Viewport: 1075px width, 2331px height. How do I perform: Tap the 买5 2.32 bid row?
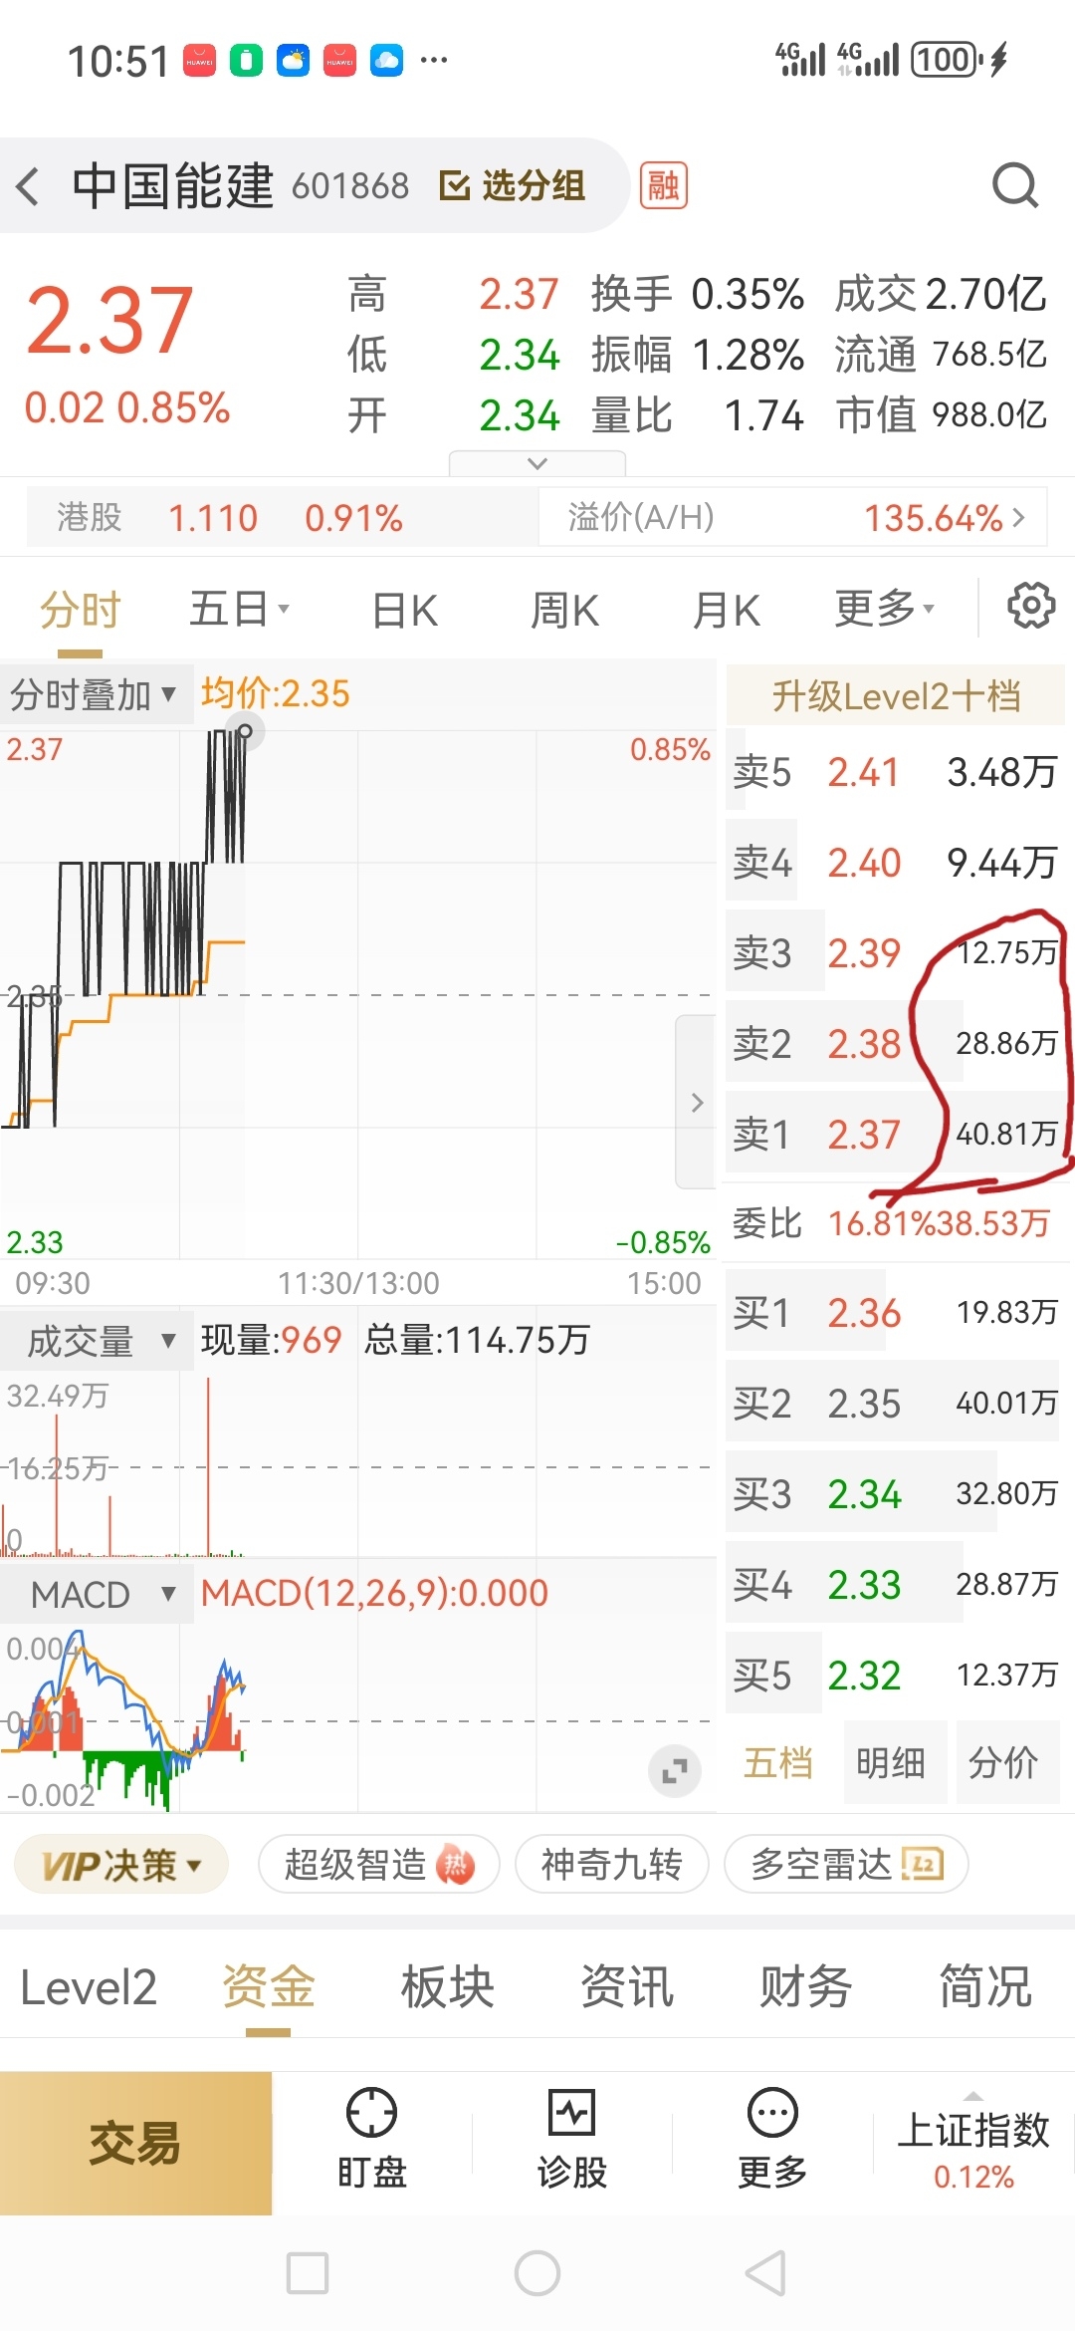point(896,1676)
